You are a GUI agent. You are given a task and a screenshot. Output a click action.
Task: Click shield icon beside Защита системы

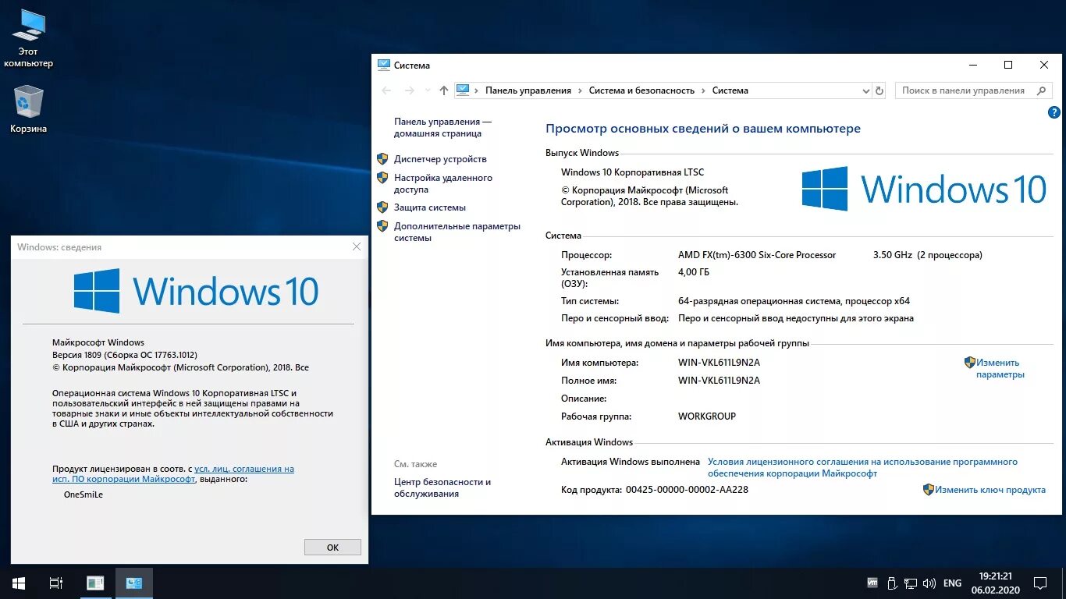[x=382, y=207]
